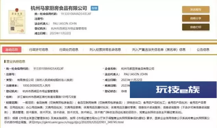Image resolution: width=217 pixels, height=128 pixels.
Task: Click 登记机关 value in license info section
Action: tap(40, 91)
